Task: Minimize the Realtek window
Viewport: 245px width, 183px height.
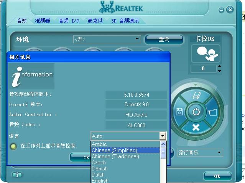Action: pyautogui.click(x=221, y=10)
